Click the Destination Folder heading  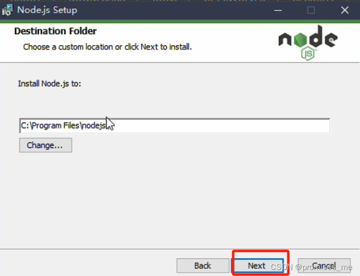pyautogui.click(x=55, y=31)
